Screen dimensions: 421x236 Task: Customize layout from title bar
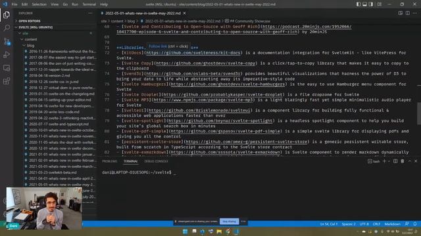pos(380,5)
